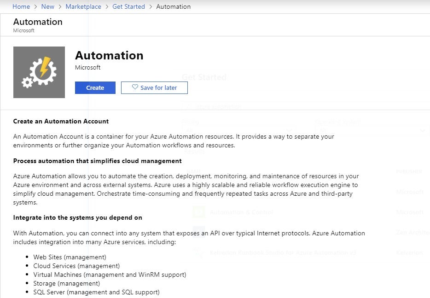
Task: Save Automation for later
Action: click(x=154, y=88)
